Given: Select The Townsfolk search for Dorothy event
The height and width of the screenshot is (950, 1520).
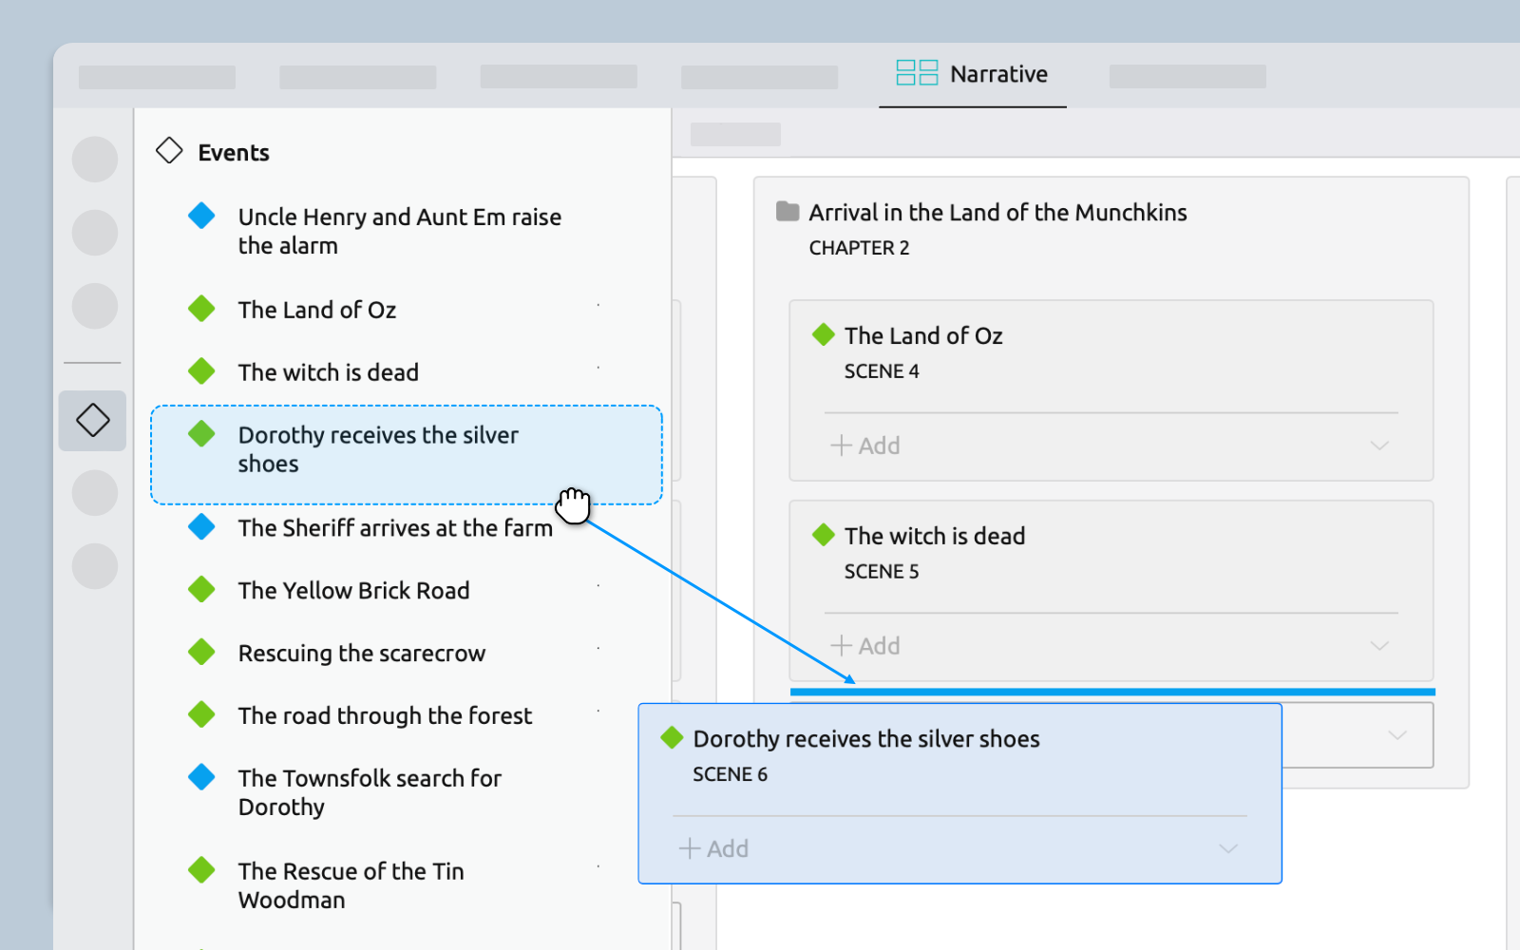Looking at the screenshot, I should coord(370,792).
